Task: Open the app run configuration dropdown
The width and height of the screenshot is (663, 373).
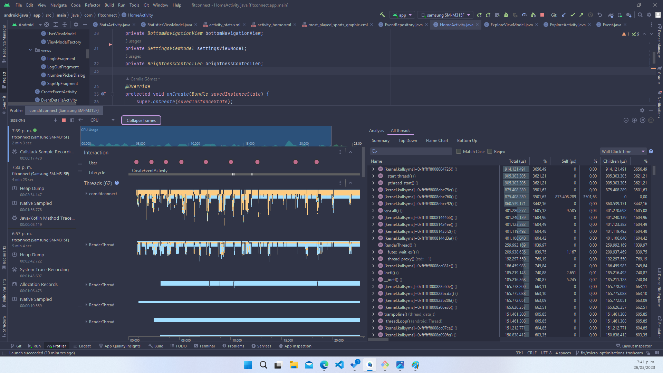Action: pyautogui.click(x=402, y=15)
